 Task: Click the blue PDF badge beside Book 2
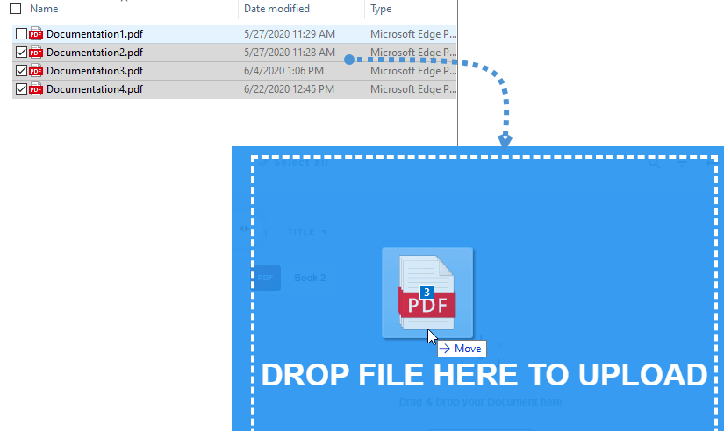coord(267,278)
